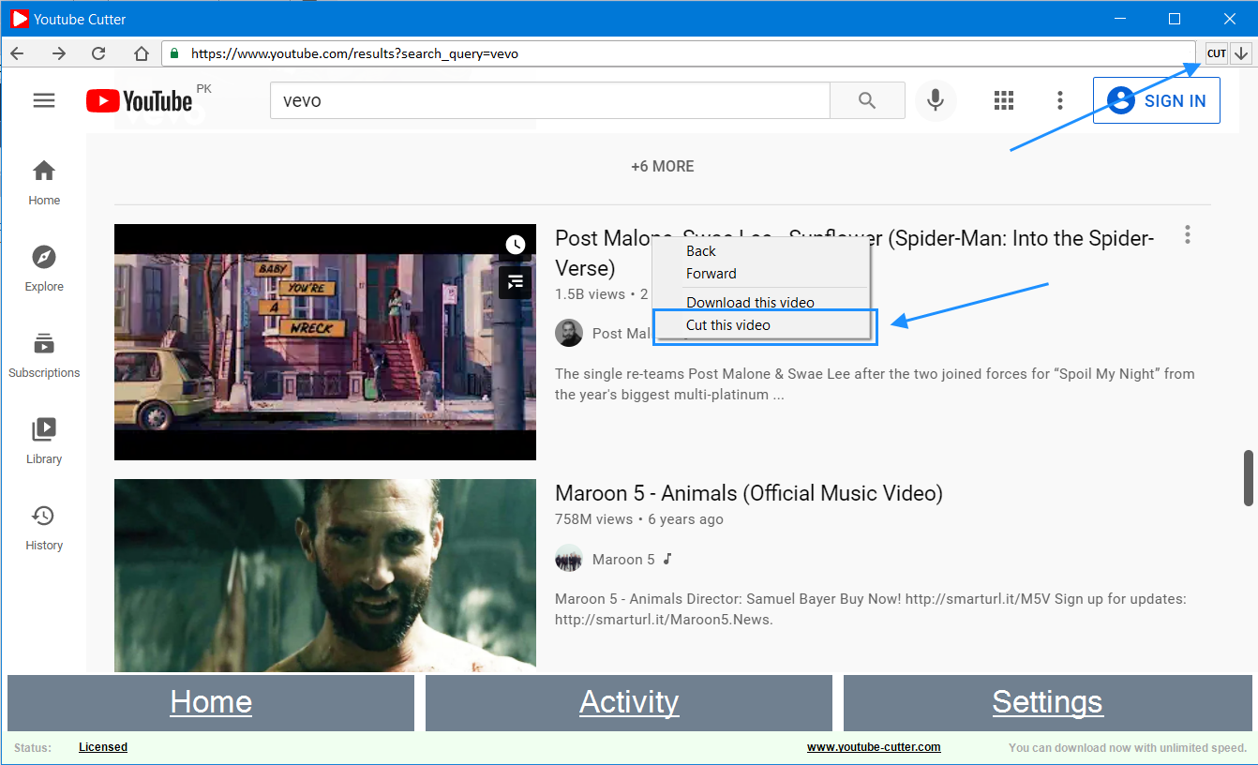Open Subscriptions in the sidebar
Image resolution: width=1258 pixels, height=765 pixels.
pos(44,355)
